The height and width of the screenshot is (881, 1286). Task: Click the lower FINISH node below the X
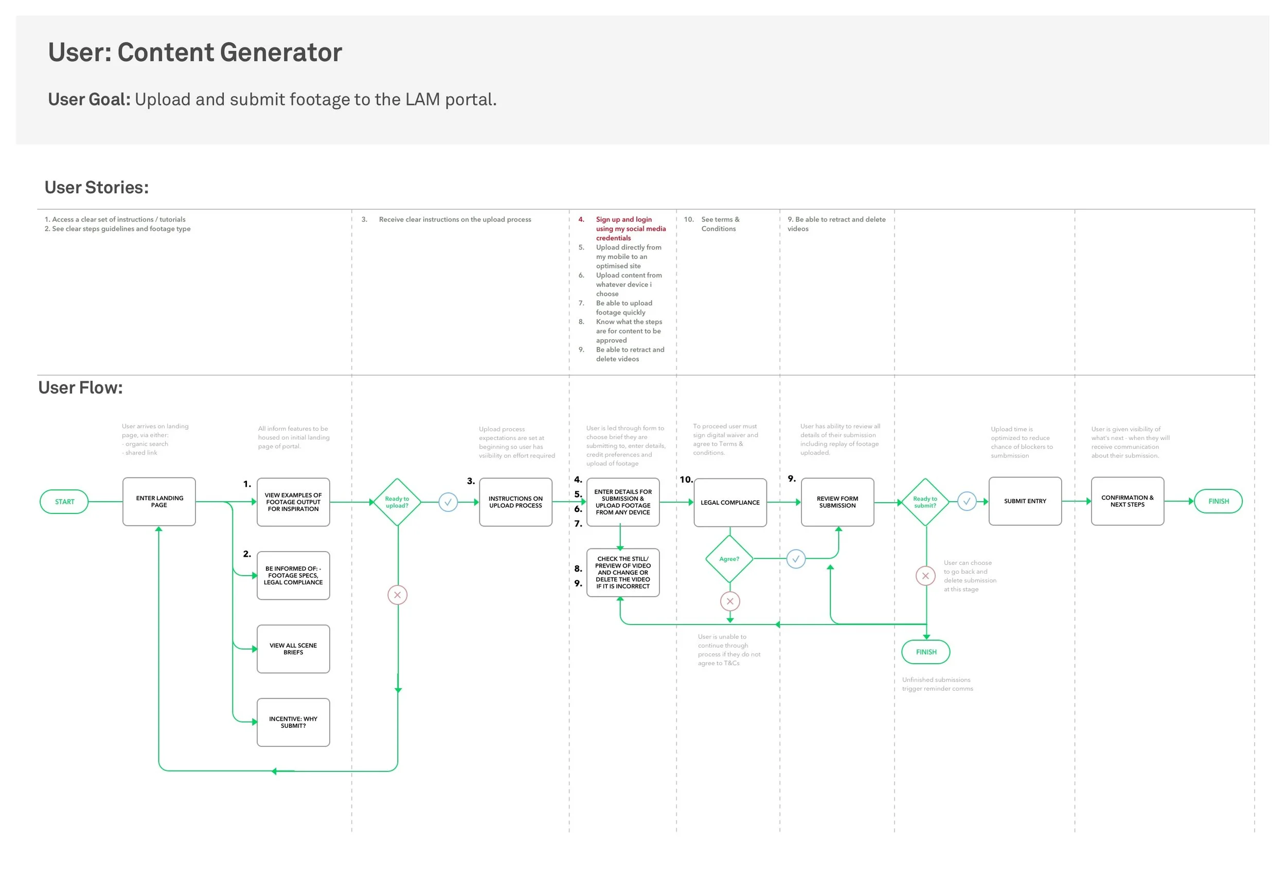(x=926, y=652)
